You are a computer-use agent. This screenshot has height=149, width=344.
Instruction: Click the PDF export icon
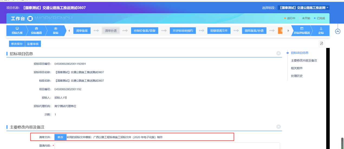point(322,44)
